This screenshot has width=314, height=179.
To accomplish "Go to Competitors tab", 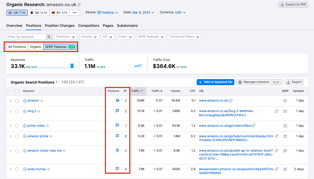I will (89, 25).
